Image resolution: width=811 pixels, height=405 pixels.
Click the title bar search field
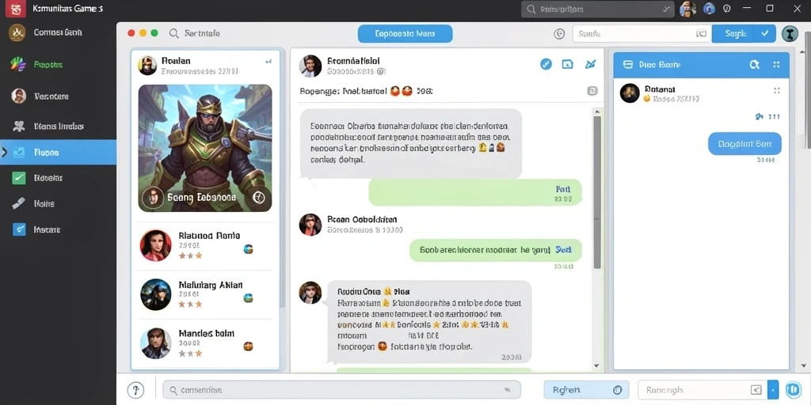[597, 9]
